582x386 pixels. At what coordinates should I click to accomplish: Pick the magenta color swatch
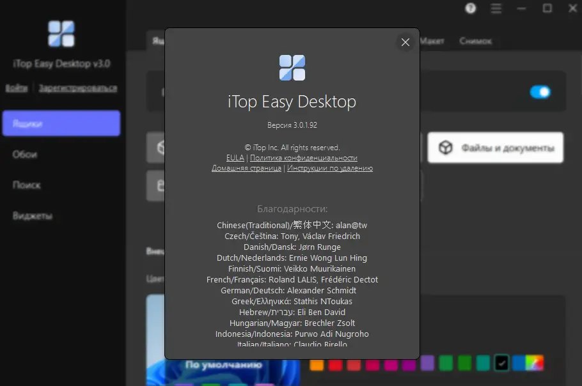click(391, 364)
